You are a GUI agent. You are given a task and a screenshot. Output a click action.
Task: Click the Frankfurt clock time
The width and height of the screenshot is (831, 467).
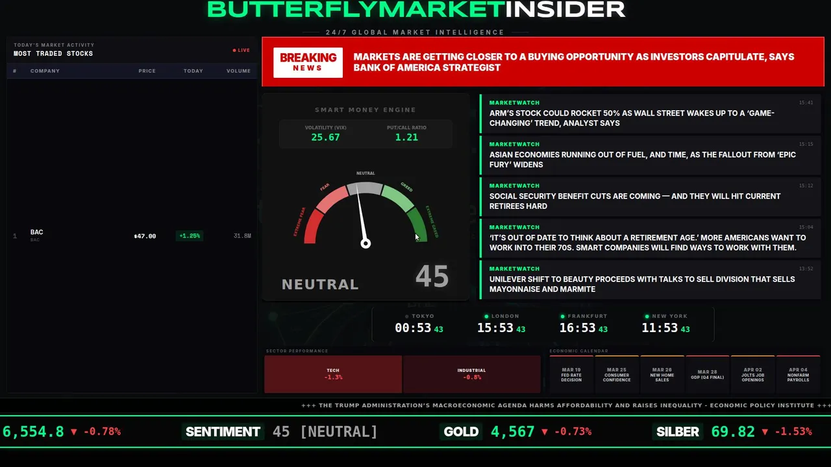pyautogui.click(x=584, y=328)
